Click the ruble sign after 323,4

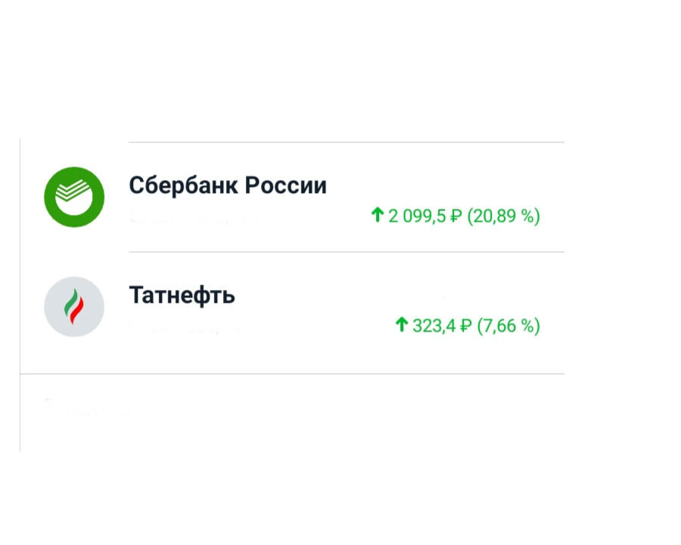click(x=465, y=326)
